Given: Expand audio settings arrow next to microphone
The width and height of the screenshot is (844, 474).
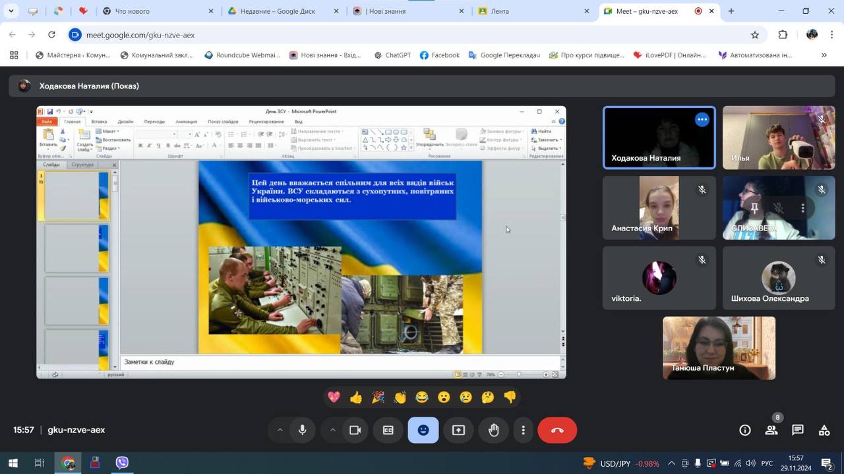Looking at the screenshot, I should point(280,430).
